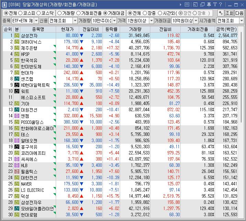Click the market badge icon for SK하이닉스

tap(17, 42)
